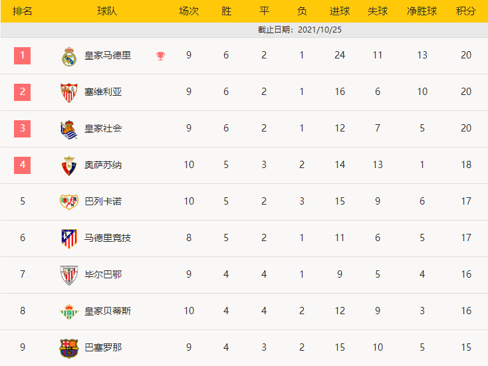
Task: Click the Athletic Bilbao club crest
Action: tap(69, 274)
